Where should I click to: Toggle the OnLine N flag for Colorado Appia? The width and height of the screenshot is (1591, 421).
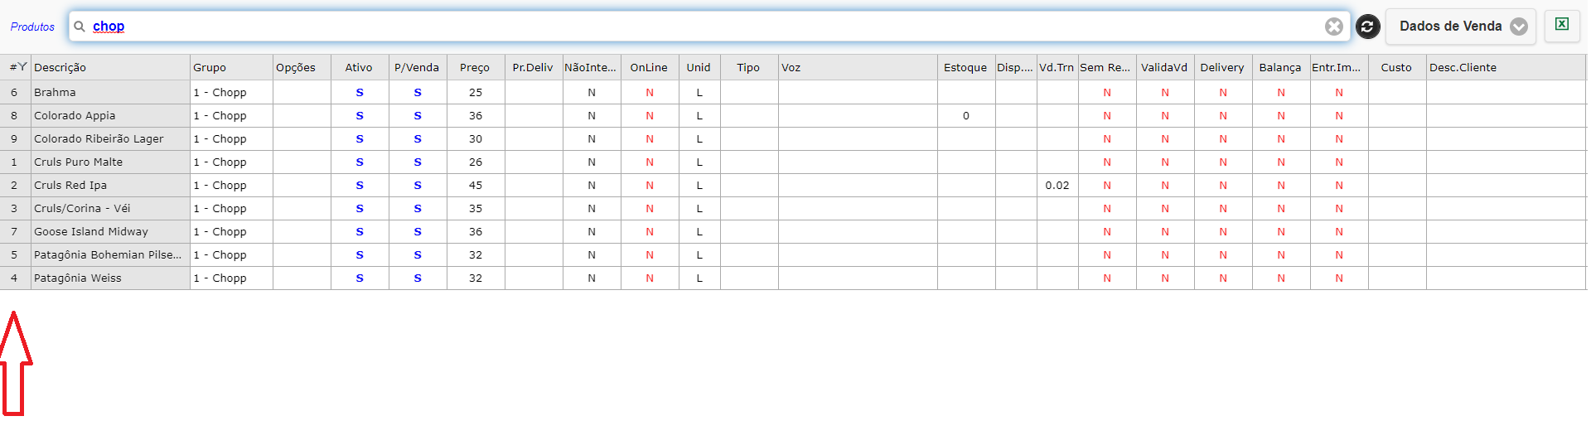tap(650, 116)
